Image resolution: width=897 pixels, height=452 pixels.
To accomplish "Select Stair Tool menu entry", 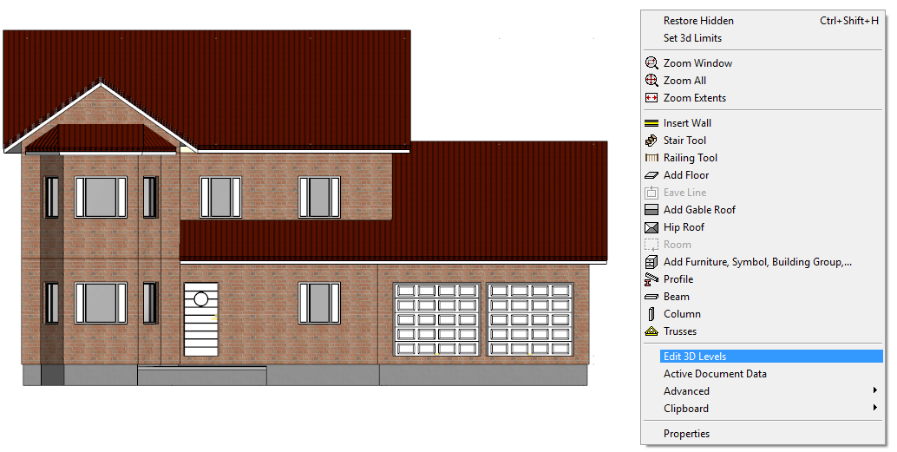I will 684,141.
